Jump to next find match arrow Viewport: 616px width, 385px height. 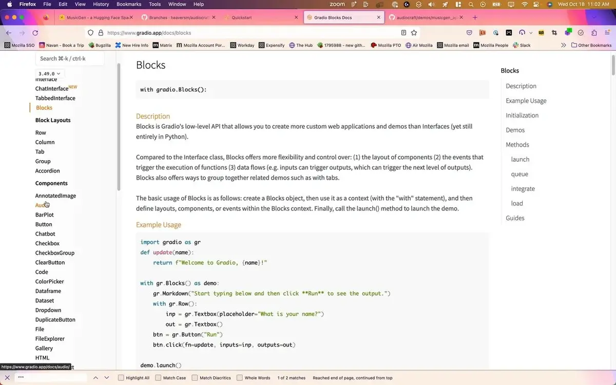pyautogui.click(x=107, y=378)
